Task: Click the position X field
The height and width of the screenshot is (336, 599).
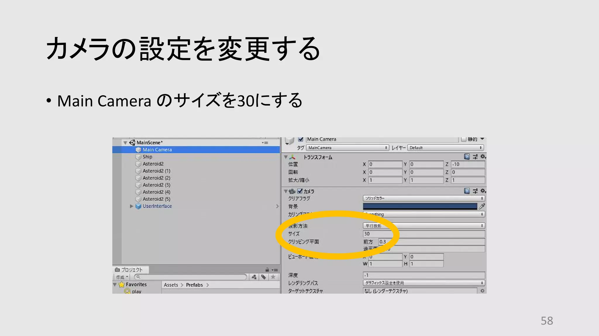Action: [385, 164]
